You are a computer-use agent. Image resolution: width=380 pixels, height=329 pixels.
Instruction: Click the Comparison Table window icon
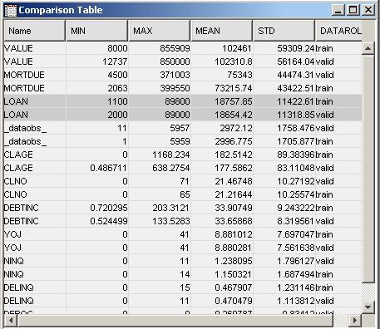click(x=11, y=11)
